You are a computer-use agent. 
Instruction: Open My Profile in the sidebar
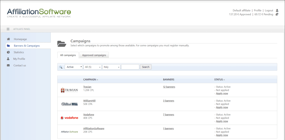[x=19, y=59]
